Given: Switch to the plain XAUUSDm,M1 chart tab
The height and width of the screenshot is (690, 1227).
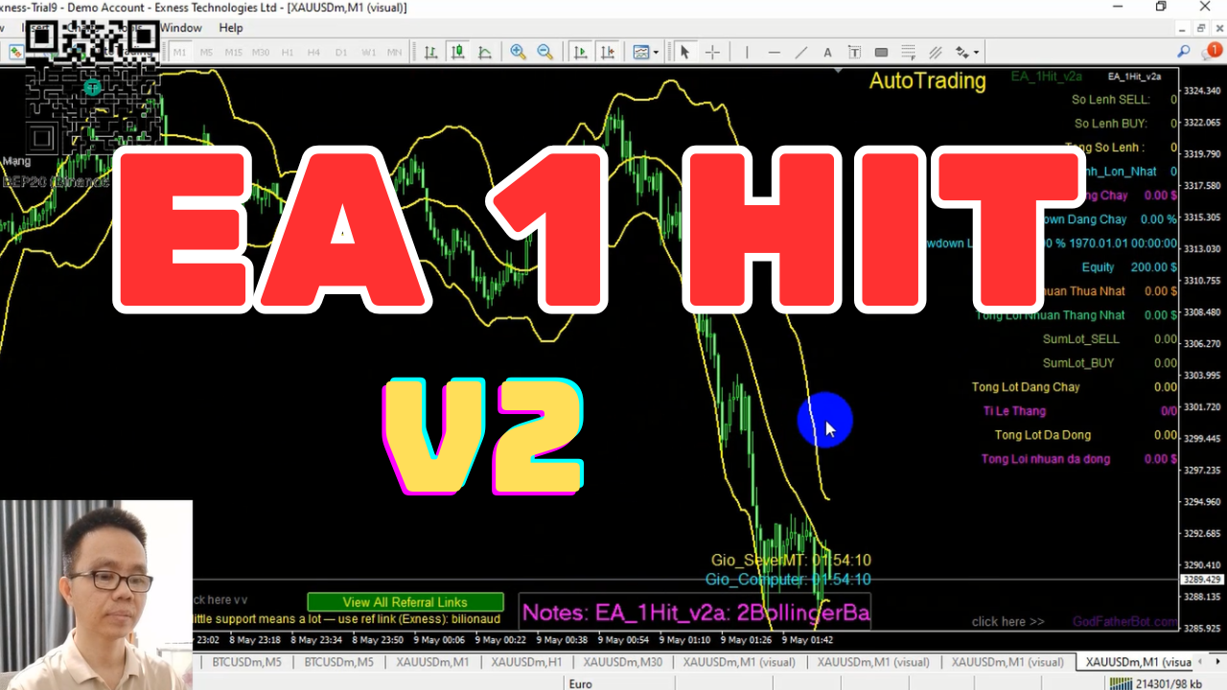Looking at the screenshot, I should click(x=433, y=661).
